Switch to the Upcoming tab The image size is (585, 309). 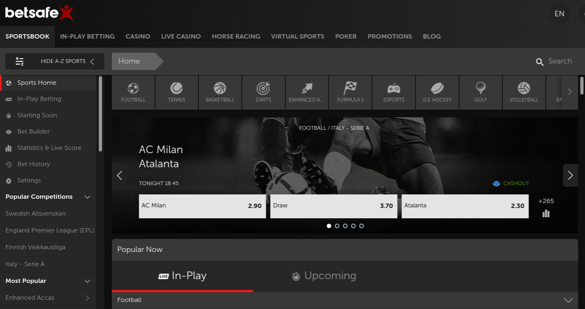coord(324,276)
